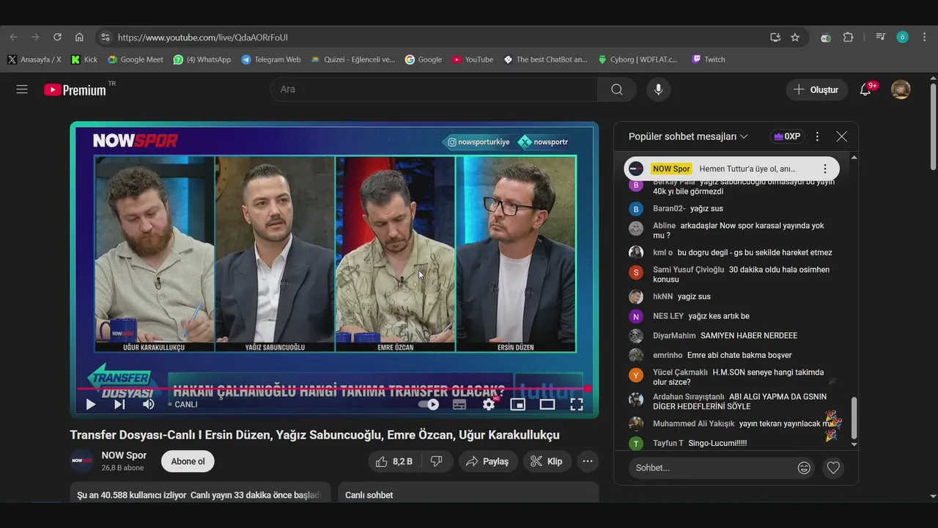The image size is (938, 528).
Task: Switch to miniplayer mode
Action: [518, 404]
